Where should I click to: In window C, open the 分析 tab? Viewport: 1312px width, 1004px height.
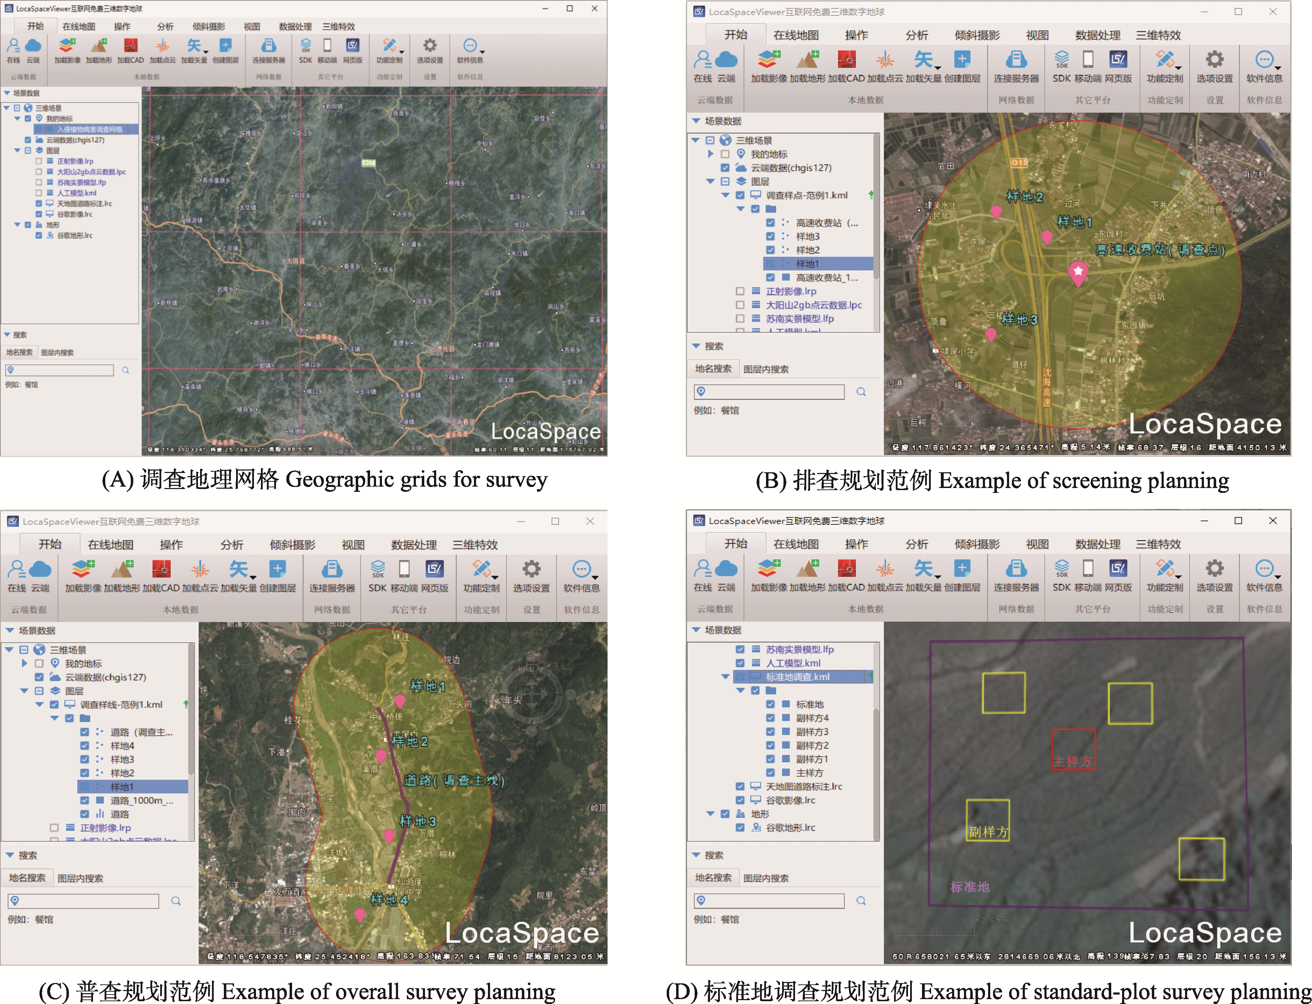point(232,544)
